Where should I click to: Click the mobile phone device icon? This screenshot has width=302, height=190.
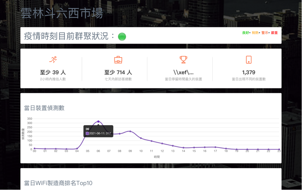point(249,60)
